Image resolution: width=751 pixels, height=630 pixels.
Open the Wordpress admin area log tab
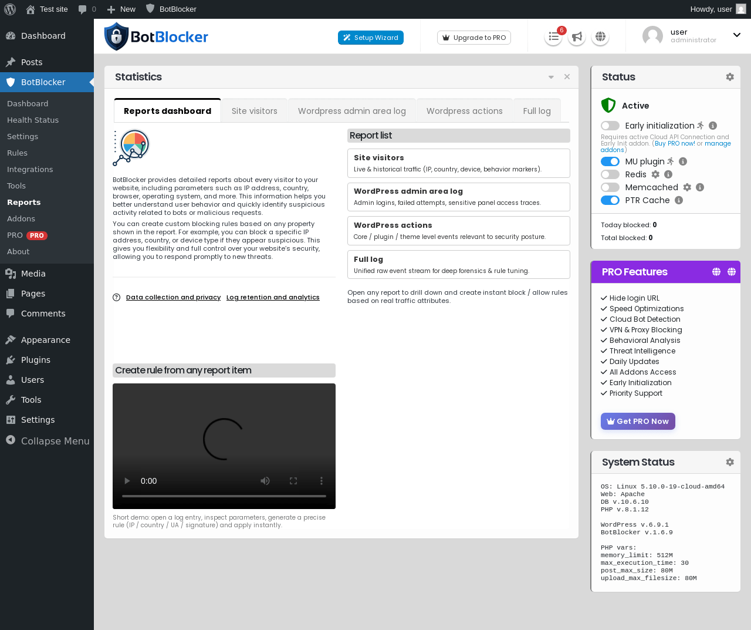pos(352,111)
